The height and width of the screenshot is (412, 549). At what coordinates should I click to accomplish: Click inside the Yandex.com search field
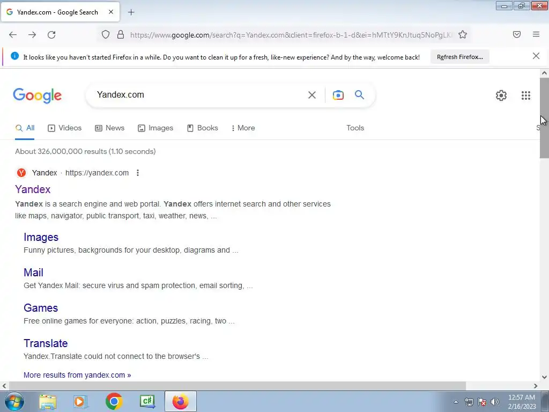[x=199, y=94]
